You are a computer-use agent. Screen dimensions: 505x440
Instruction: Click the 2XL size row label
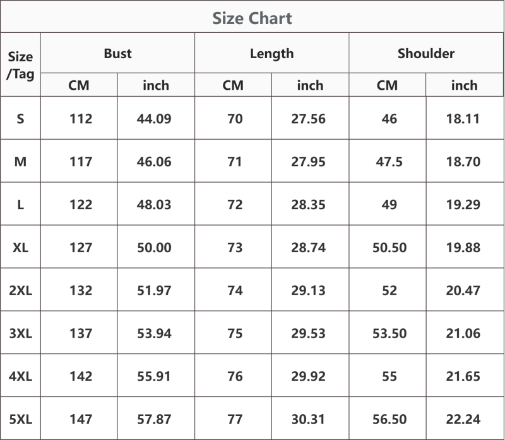[20, 290]
